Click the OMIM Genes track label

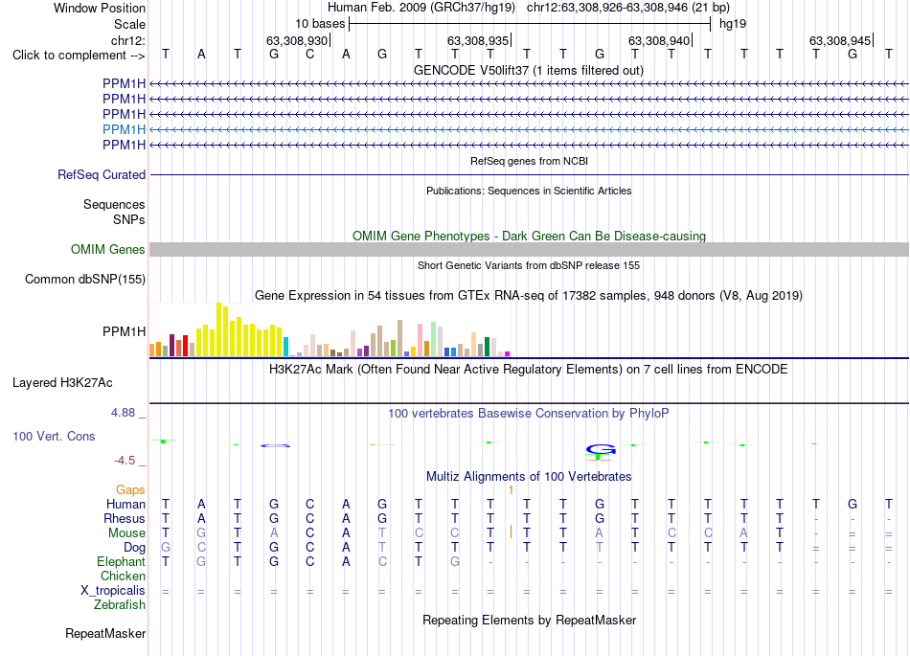(108, 249)
